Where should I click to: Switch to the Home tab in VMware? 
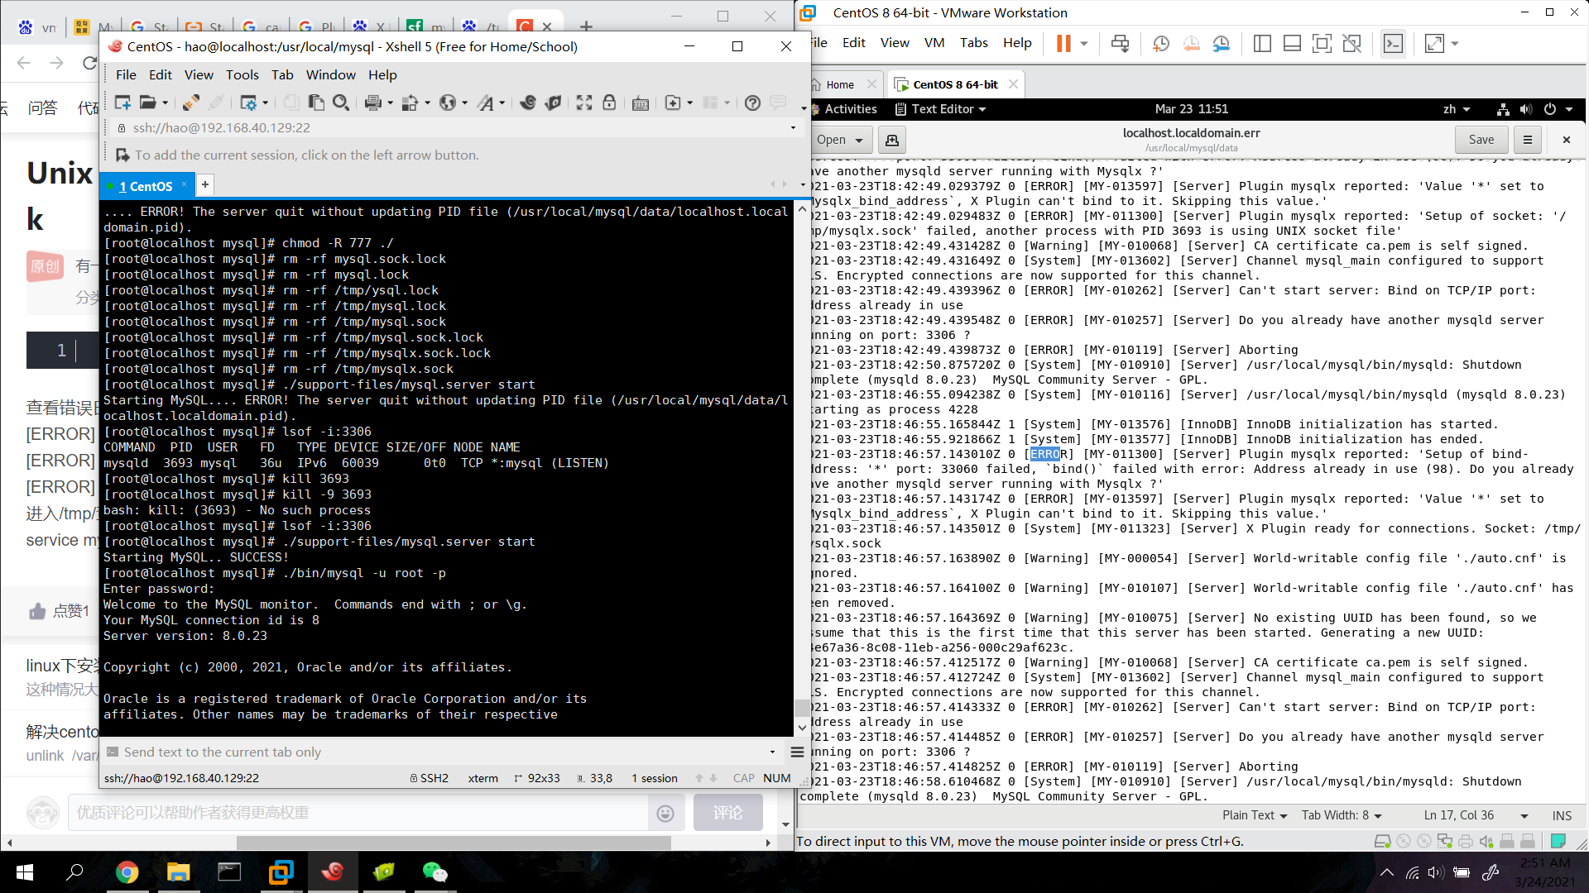tap(839, 84)
